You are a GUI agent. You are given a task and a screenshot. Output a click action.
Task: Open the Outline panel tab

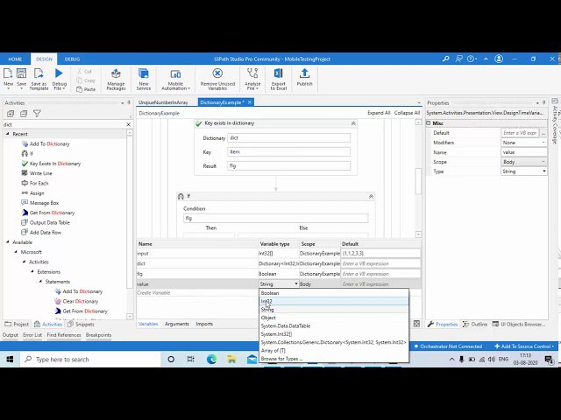pos(475,325)
